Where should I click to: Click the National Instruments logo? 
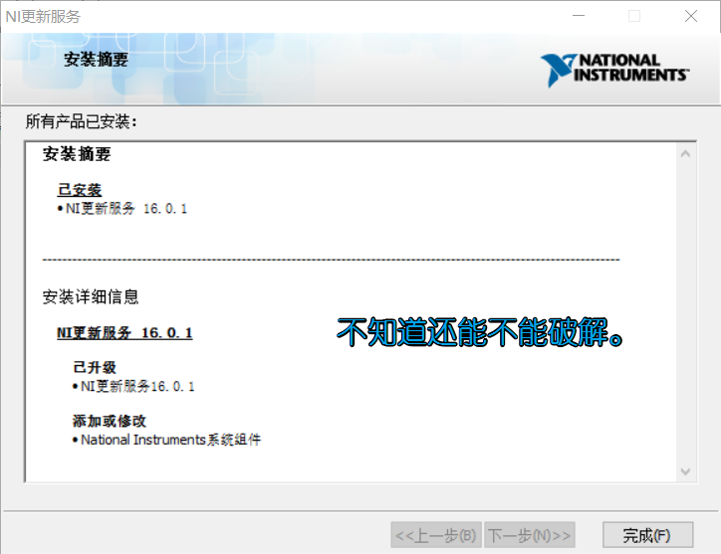coord(614,70)
